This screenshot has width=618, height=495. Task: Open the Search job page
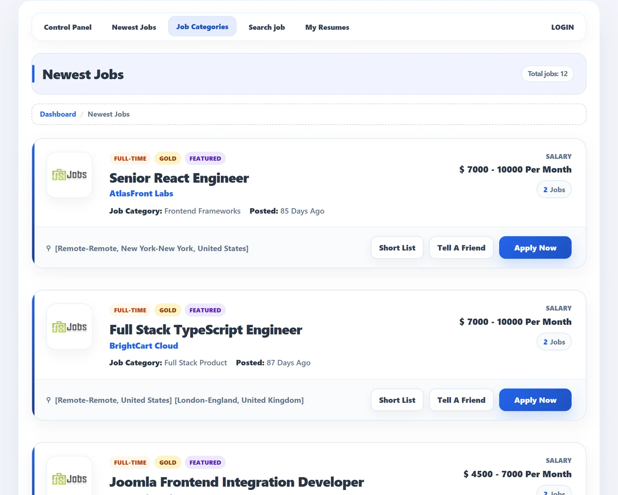pos(267,27)
